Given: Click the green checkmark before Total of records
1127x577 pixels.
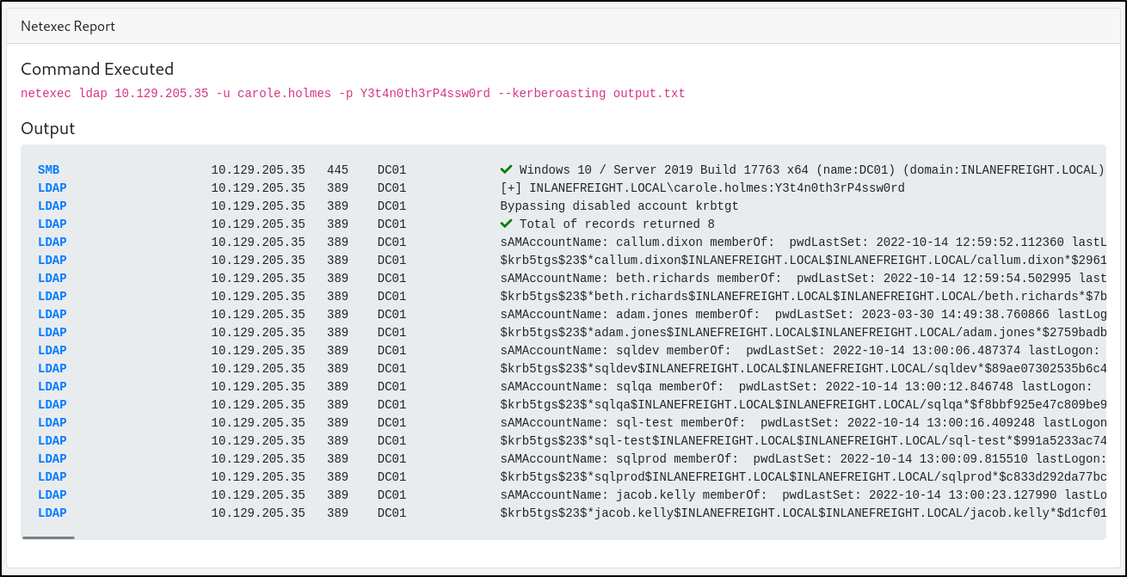Looking at the screenshot, I should coord(506,224).
